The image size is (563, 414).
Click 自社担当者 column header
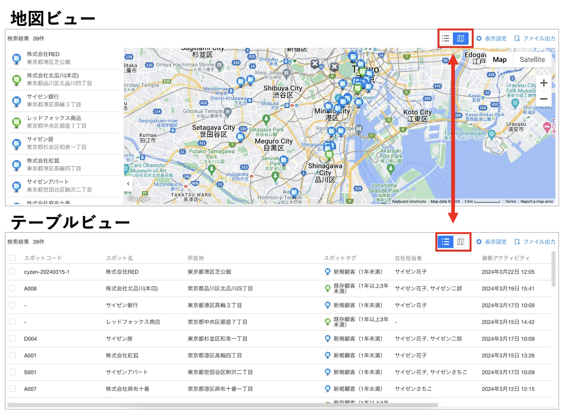[408, 258]
